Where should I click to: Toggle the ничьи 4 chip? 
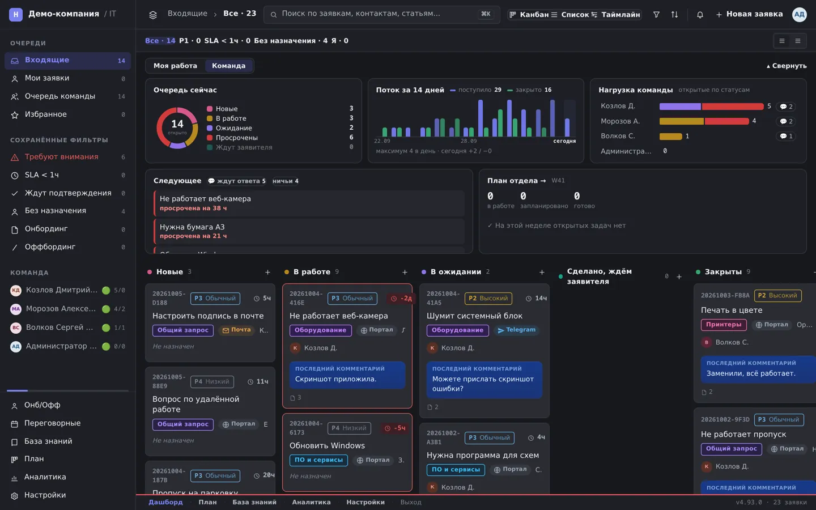click(285, 181)
